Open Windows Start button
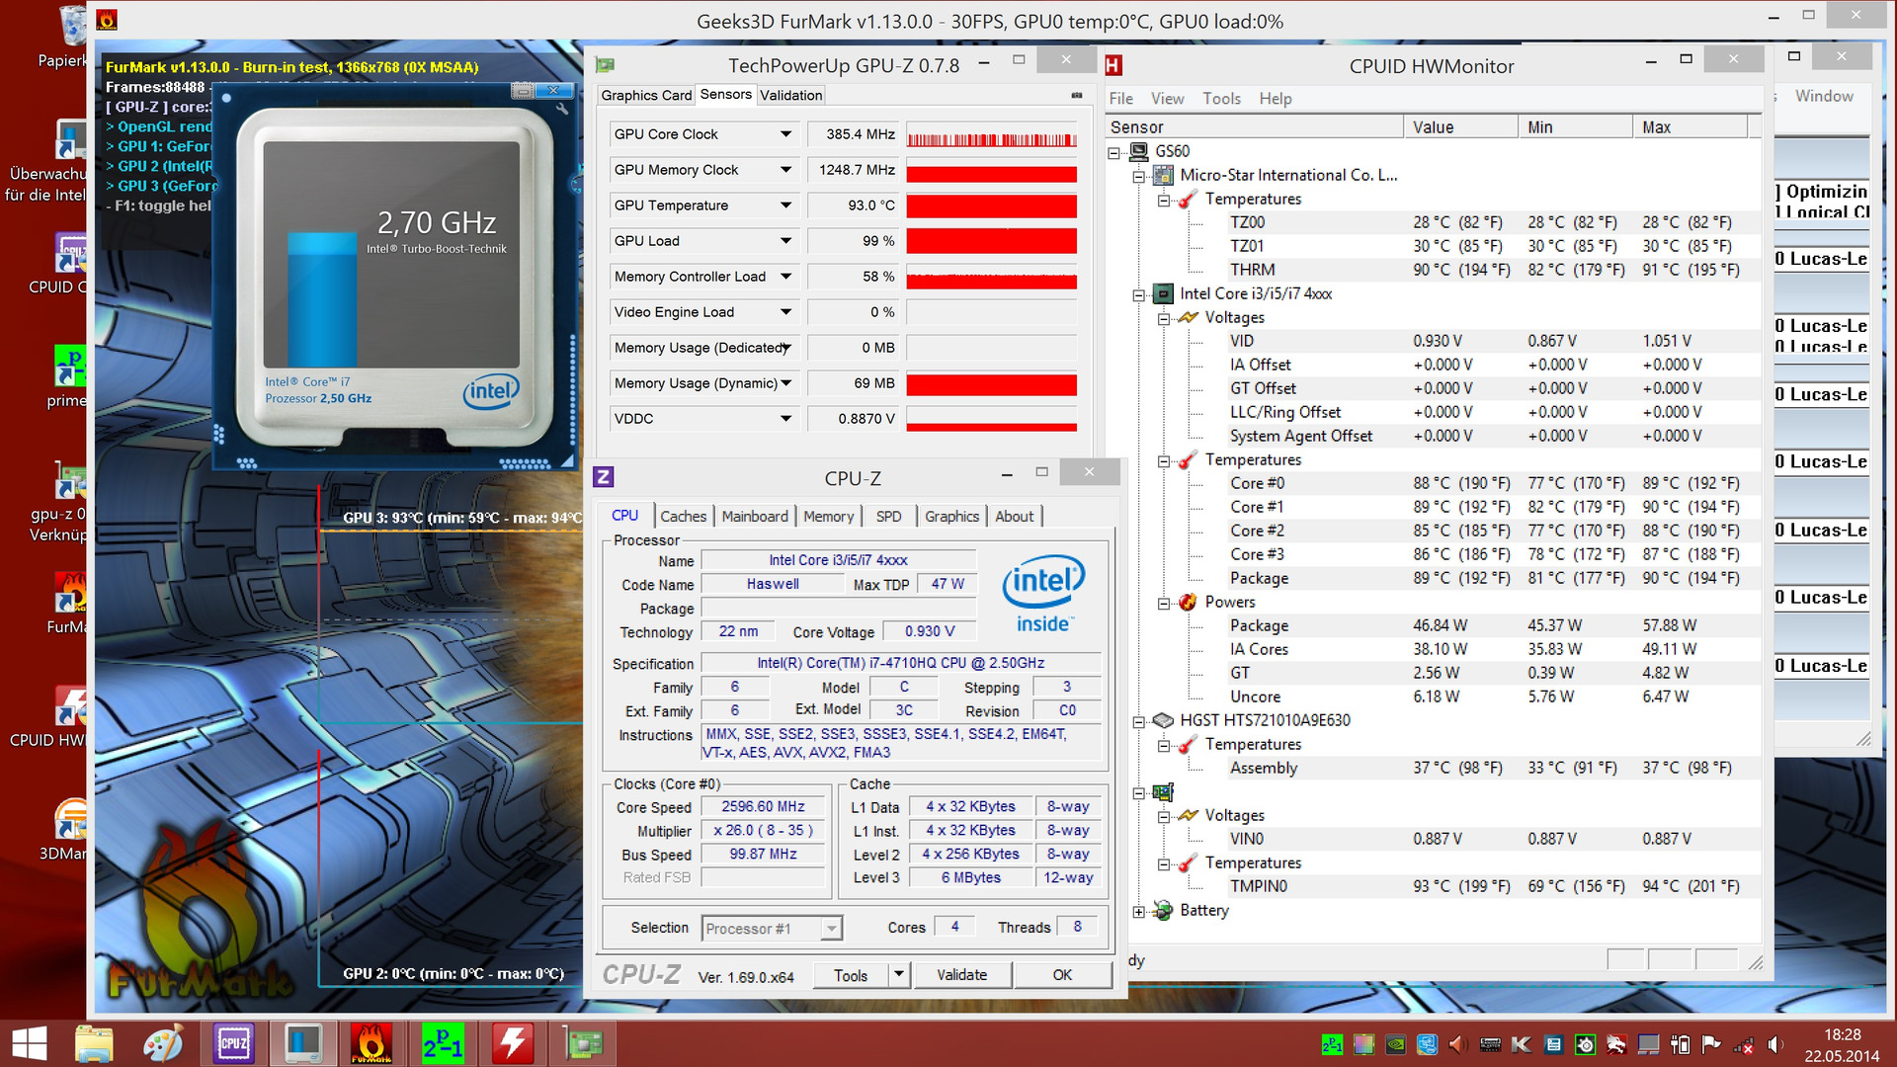This screenshot has width=1897, height=1067. [30, 1043]
